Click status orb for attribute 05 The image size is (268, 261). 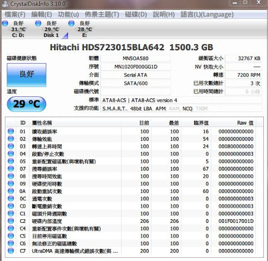tap(11, 161)
